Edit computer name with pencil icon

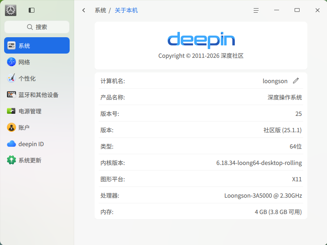[296, 81]
